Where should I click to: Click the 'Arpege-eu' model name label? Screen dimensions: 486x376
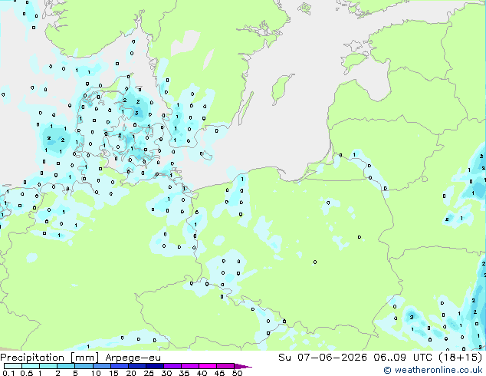click(x=133, y=358)
